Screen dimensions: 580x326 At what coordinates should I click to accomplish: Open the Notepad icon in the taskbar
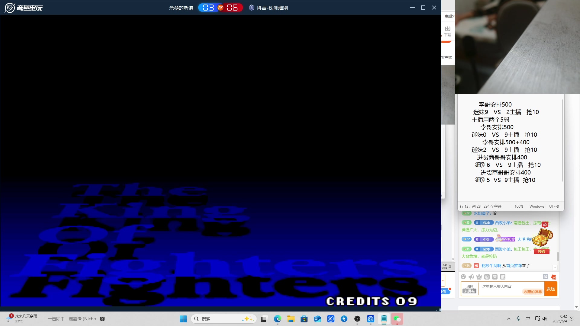click(384, 319)
